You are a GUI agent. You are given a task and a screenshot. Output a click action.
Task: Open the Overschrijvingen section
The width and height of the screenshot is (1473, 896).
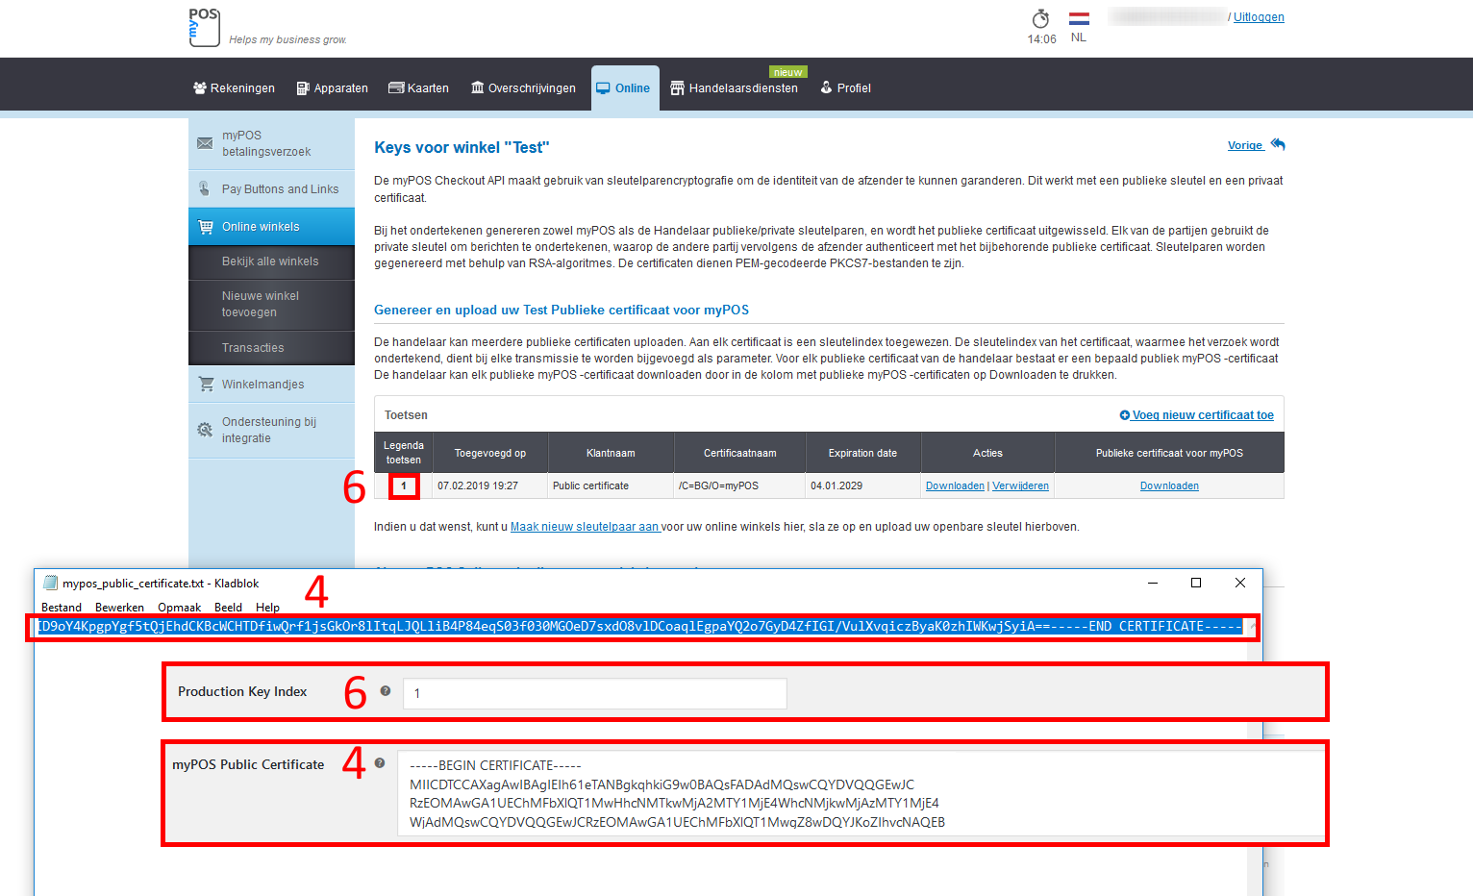[x=523, y=88]
